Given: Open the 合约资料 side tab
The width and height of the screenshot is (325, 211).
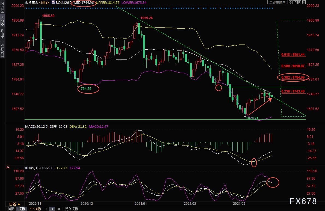Looking at the screenshot, I should coord(3,50).
